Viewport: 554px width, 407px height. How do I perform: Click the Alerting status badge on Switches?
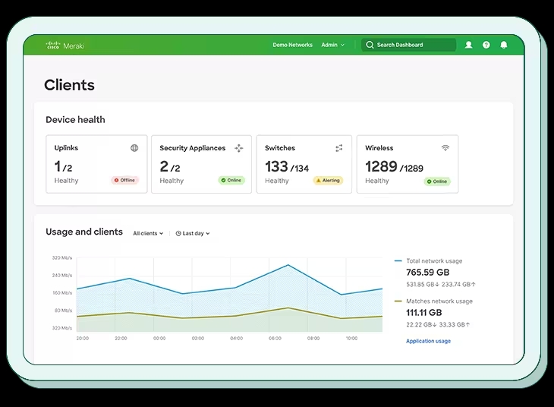(328, 181)
